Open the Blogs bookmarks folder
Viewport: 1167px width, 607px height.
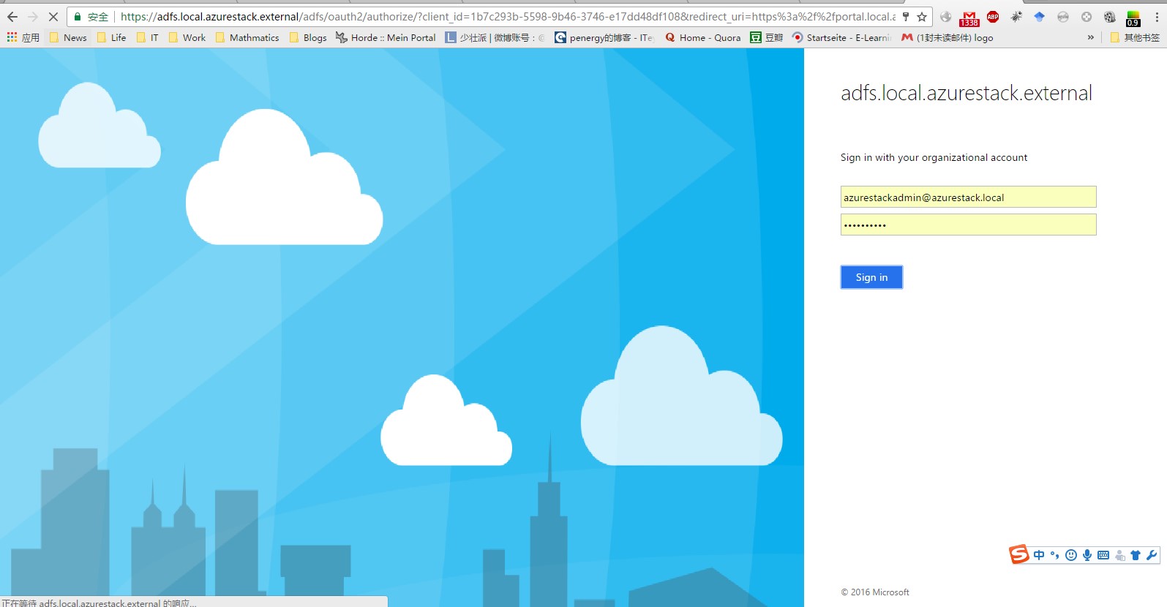tap(308, 37)
